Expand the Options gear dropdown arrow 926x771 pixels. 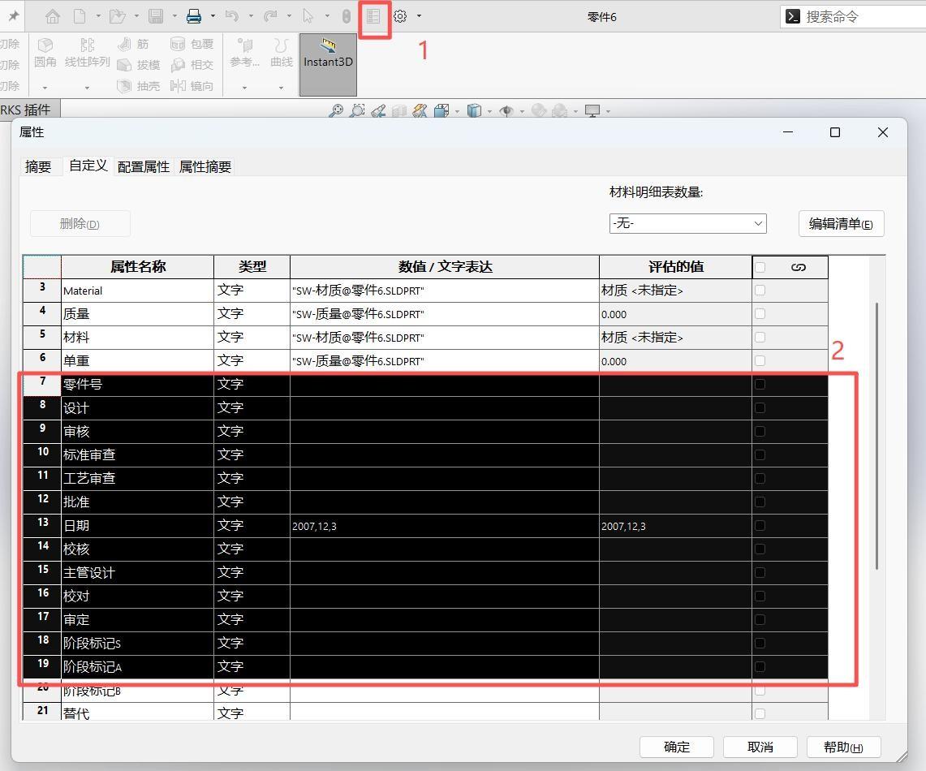(x=419, y=16)
